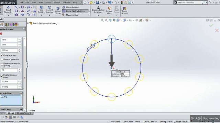
Task: Select the Arc sketch tool
Action: (x=22, y=11)
